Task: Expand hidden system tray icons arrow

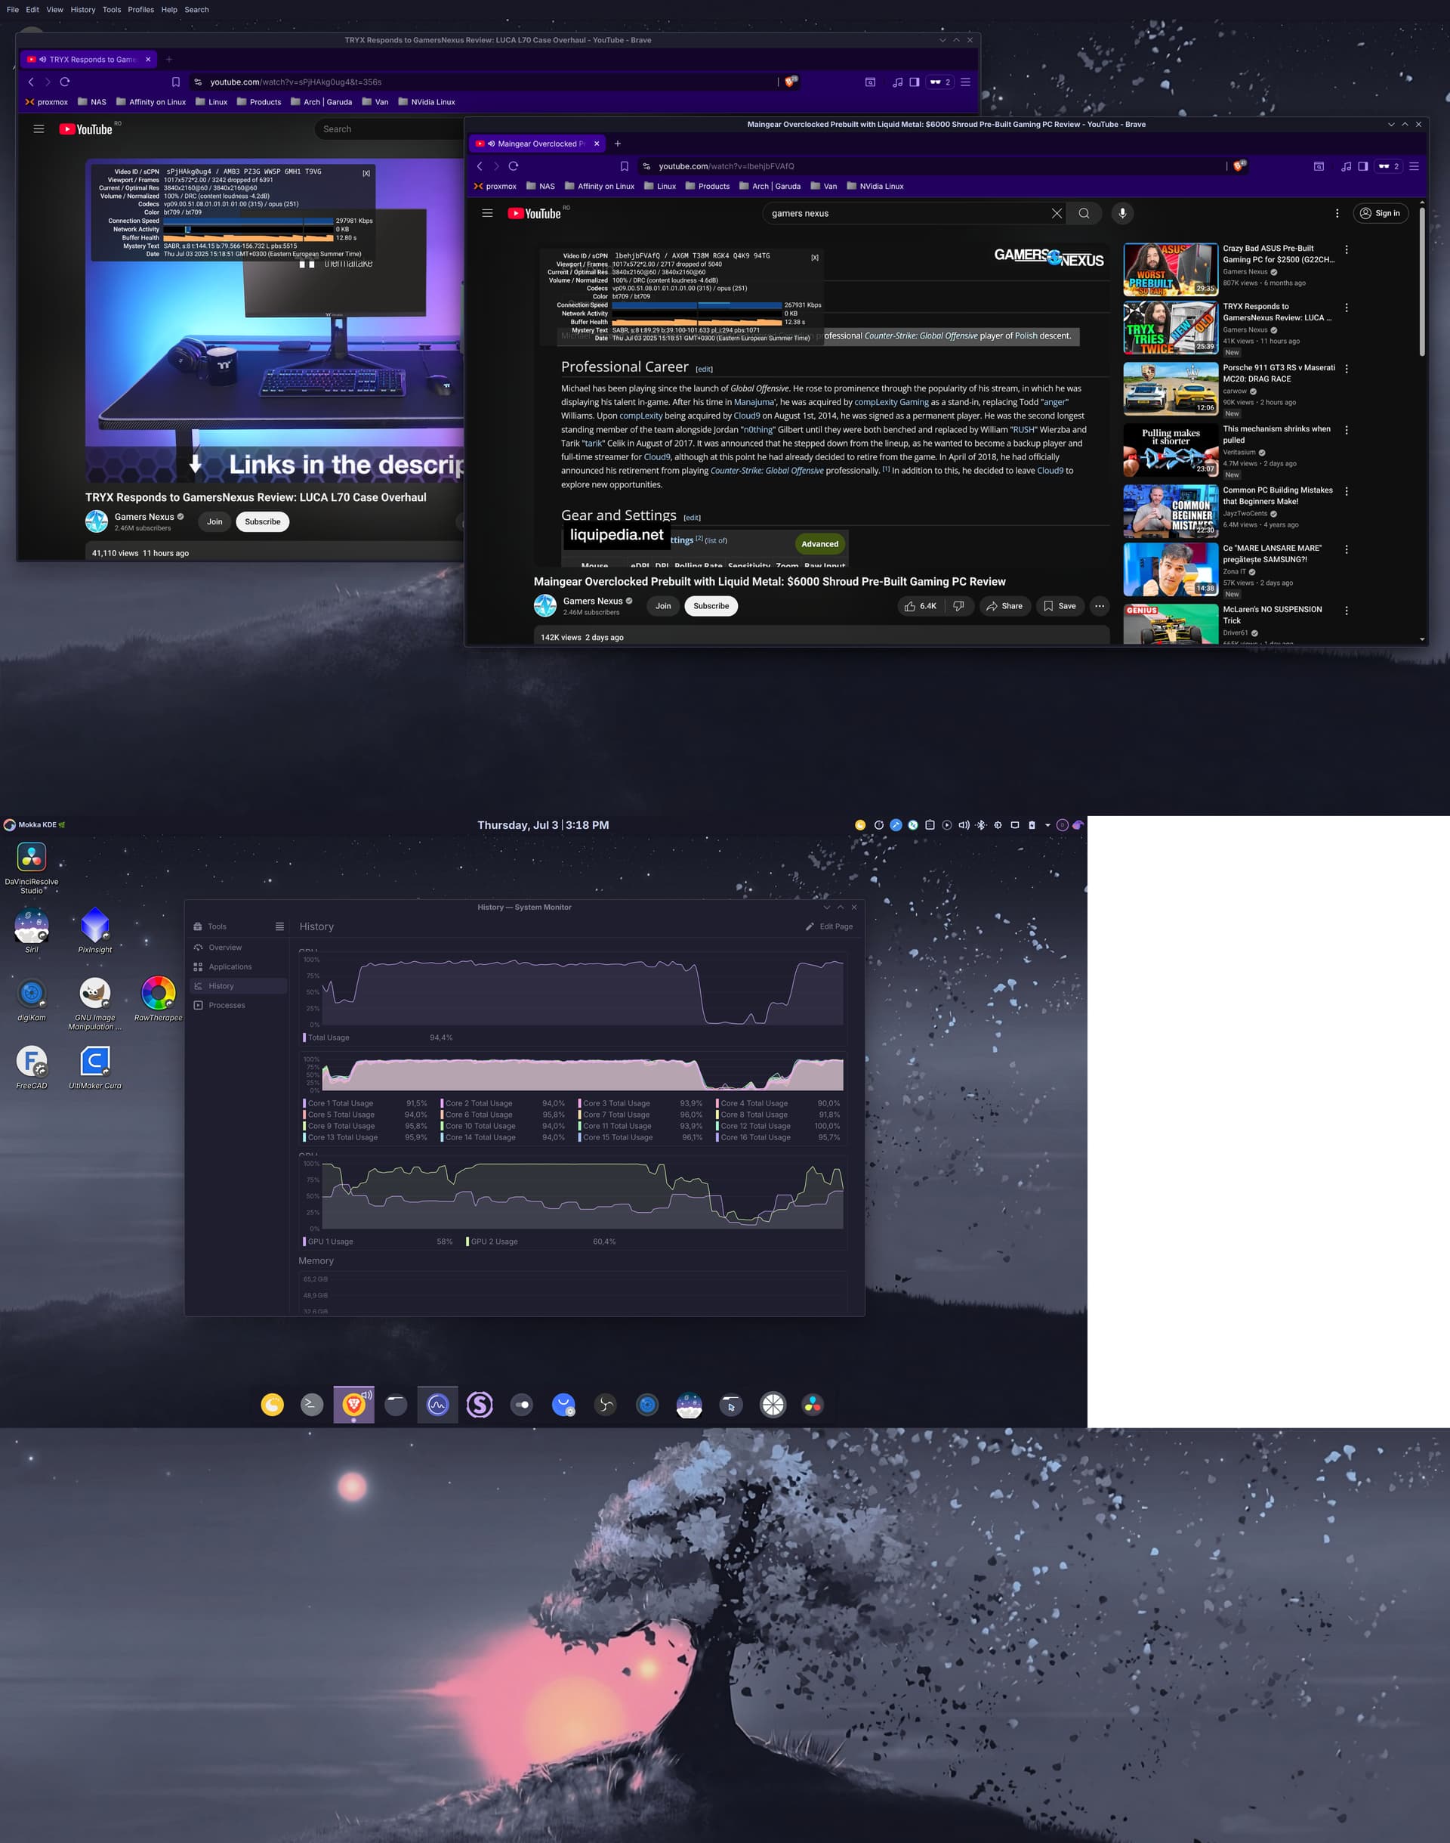Action: 1047,824
